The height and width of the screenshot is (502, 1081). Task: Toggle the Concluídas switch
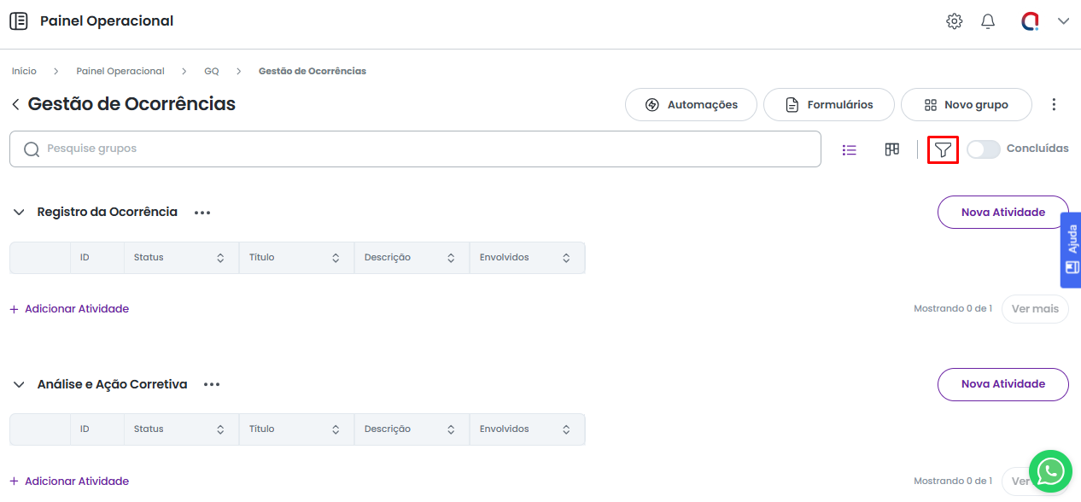[x=983, y=149]
